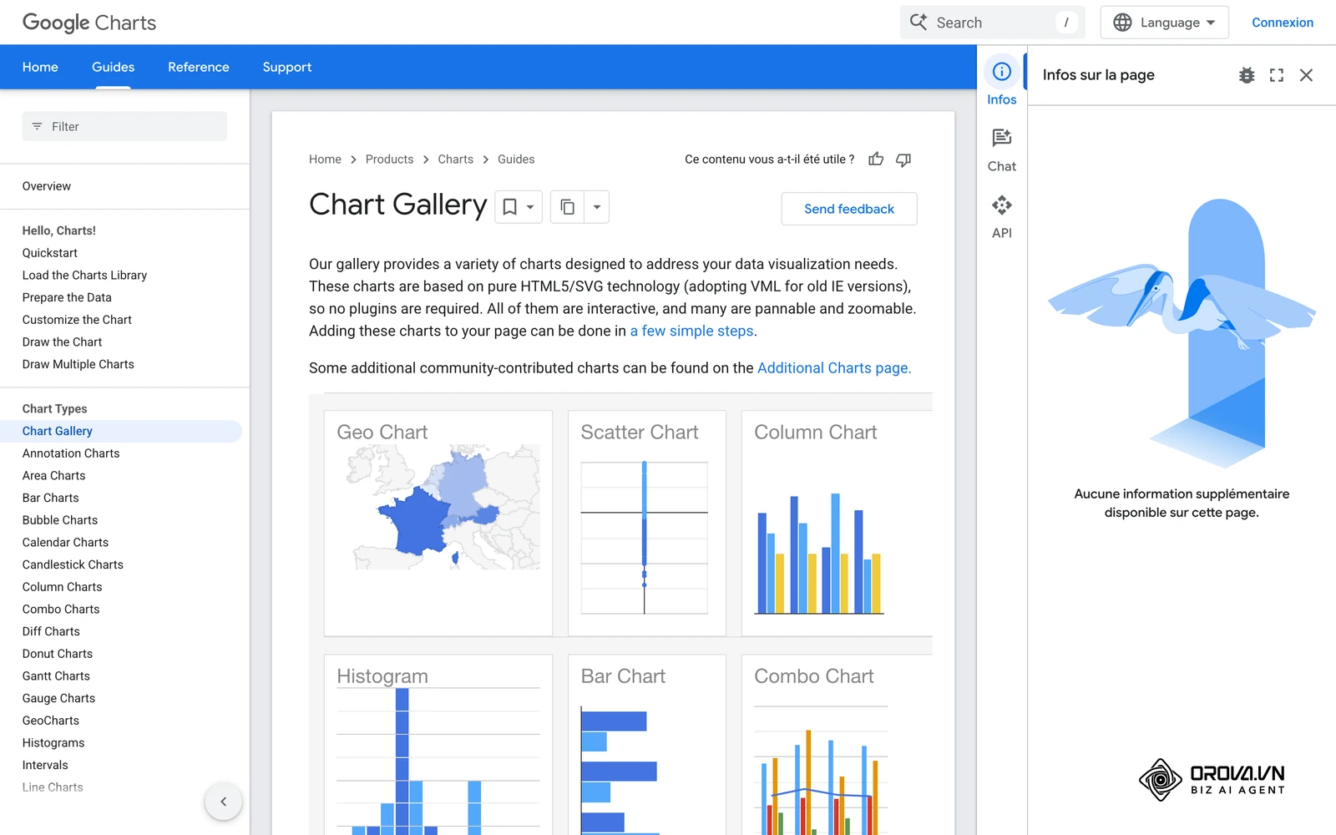This screenshot has height=835, width=1336.
Task: Open the Combo Chart thumbnail
Action: [x=837, y=745]
